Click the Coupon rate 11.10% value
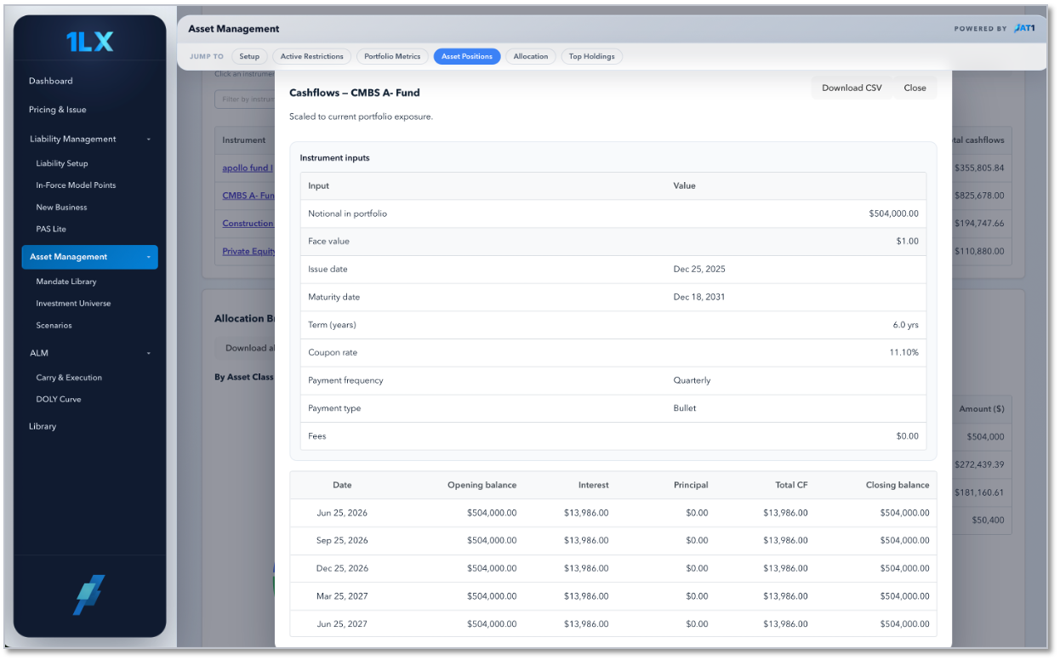The width and height of the screenshot is (1060, 660). click(x=903, y=353)
